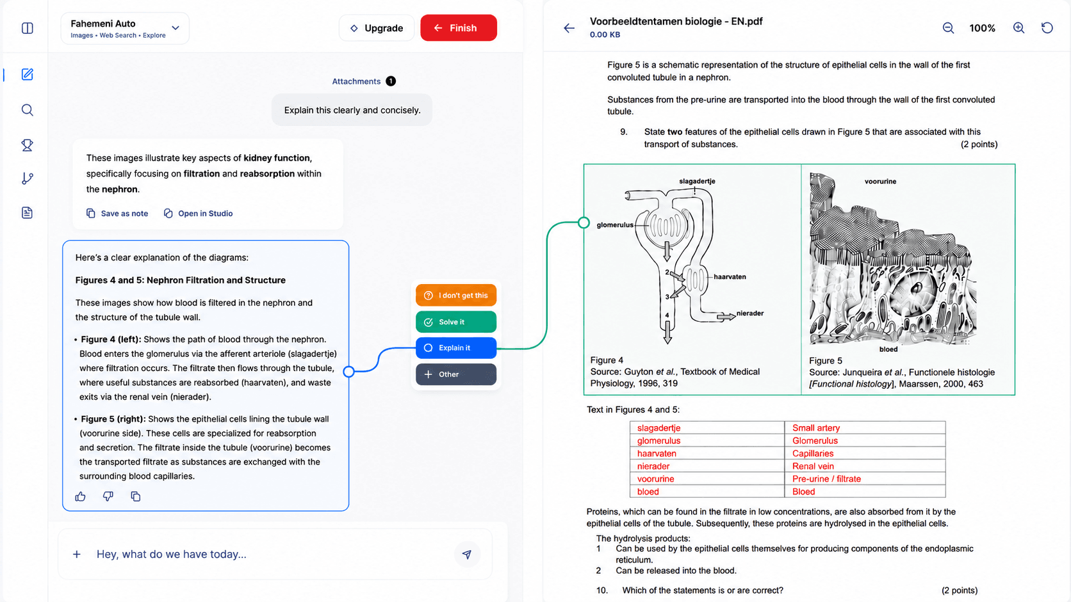Open attachment menu with plus icon
The image size is (1071, 602).
click(x=77, y=554)
